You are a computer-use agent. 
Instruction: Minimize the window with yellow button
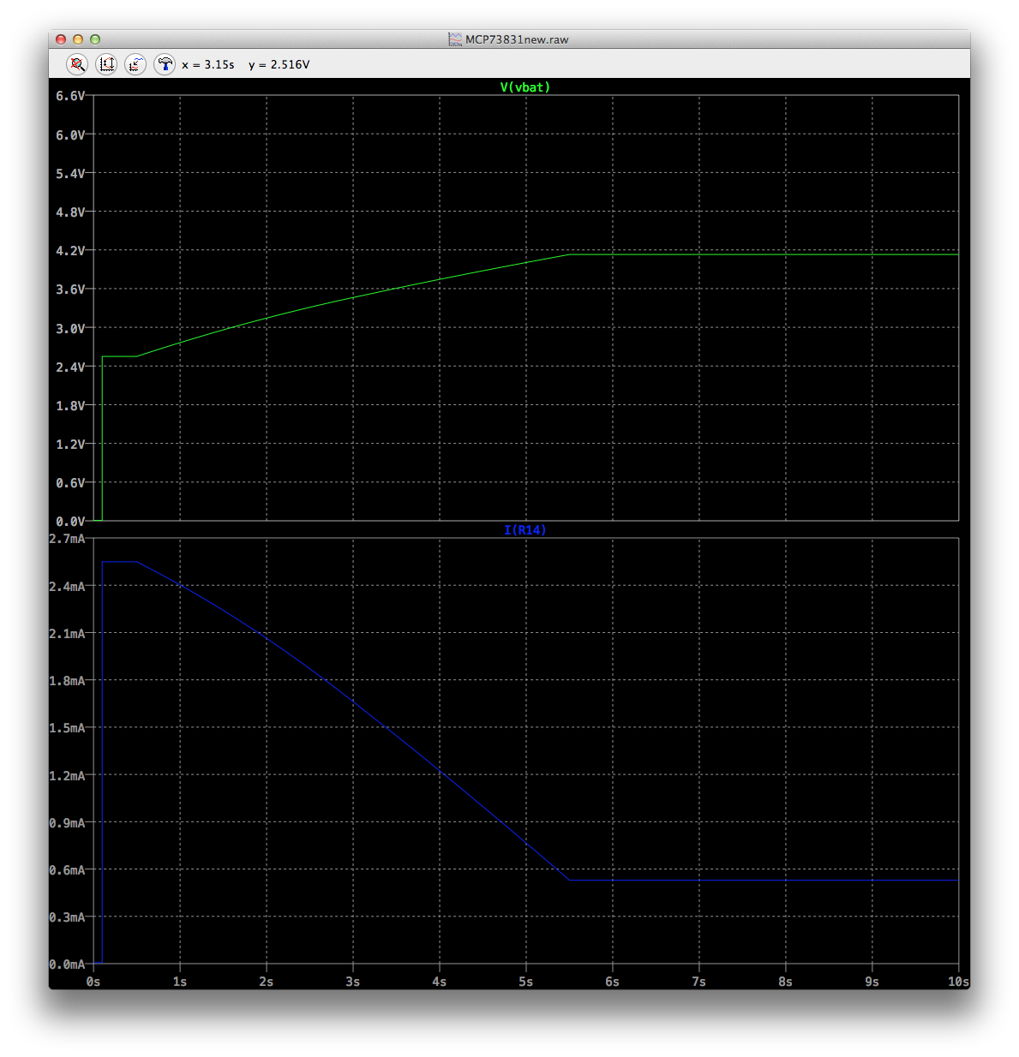point(78,39)
